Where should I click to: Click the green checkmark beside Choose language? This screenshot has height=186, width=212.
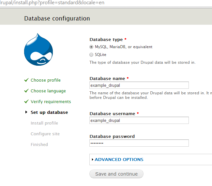point(26,91)
